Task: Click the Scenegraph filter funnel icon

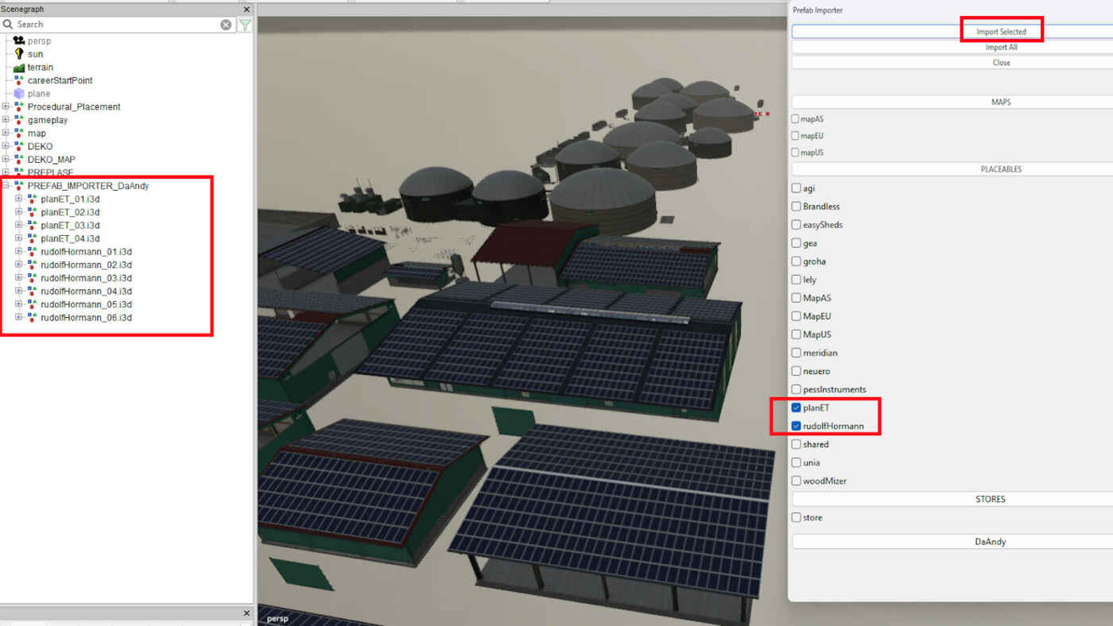Action: (x=245, y=25)
